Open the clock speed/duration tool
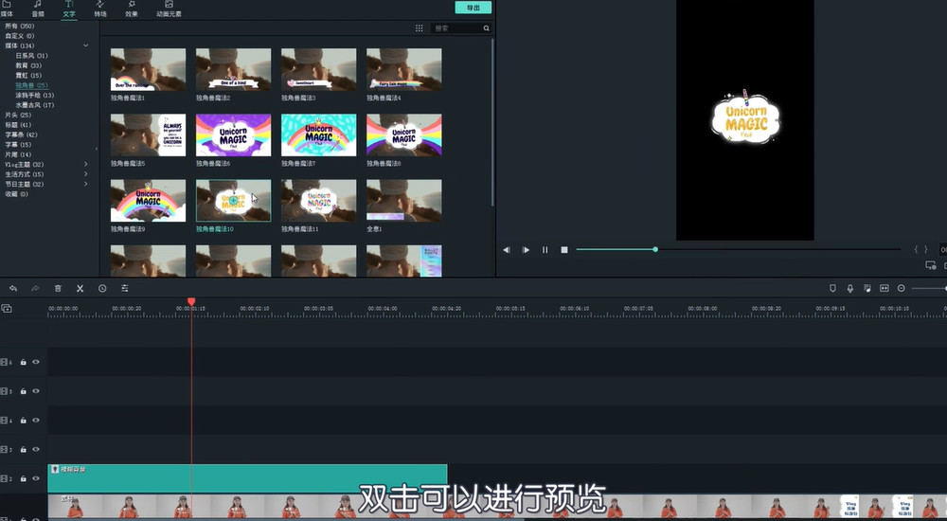947x521 pixels. click(102, 289)
